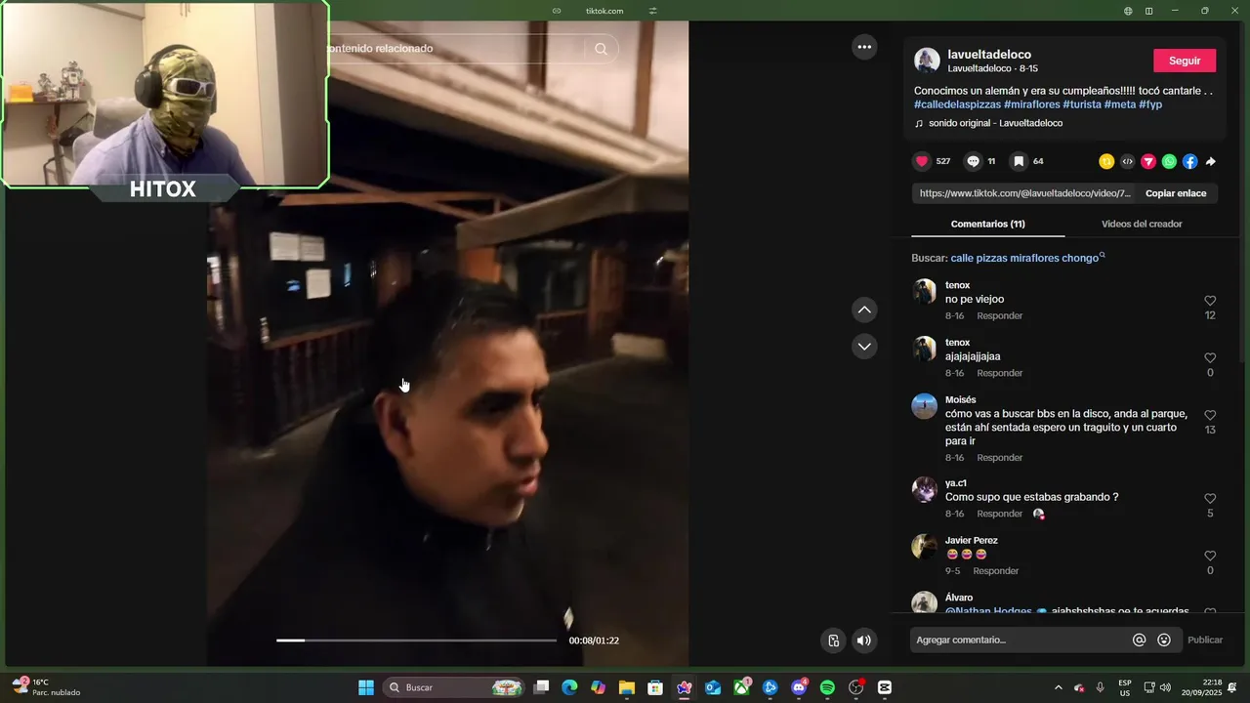
Task: Go to previous video with up chevron
Action: pos(864,310)
